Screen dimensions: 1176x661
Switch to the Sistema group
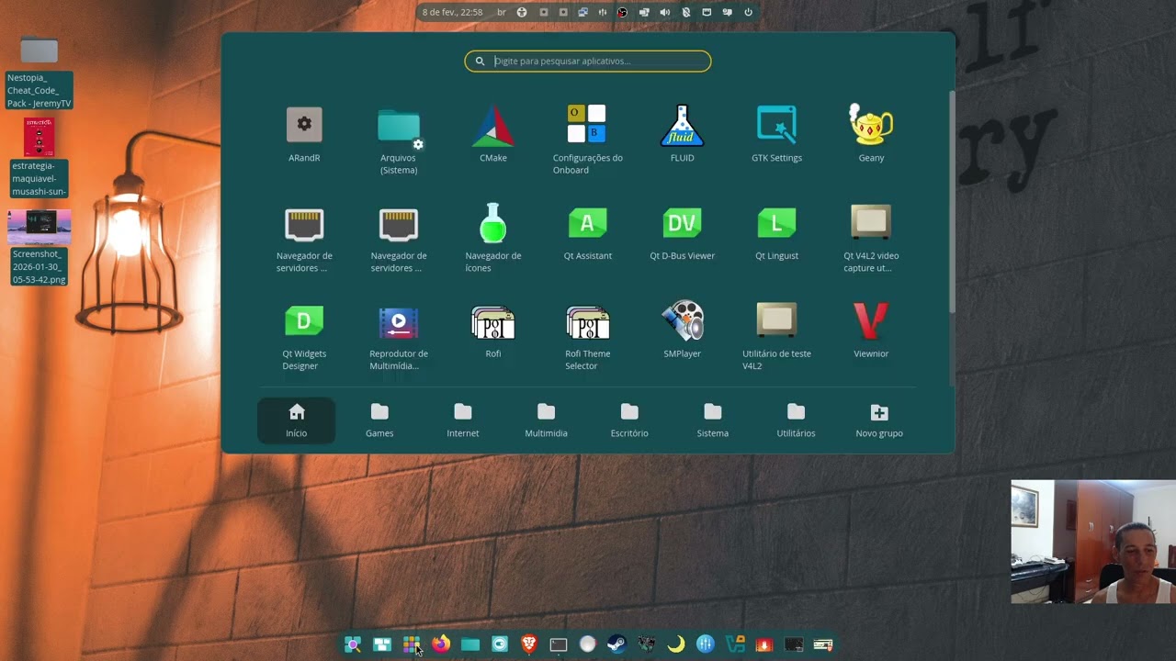pyautogui.click(x=713, y=420)
